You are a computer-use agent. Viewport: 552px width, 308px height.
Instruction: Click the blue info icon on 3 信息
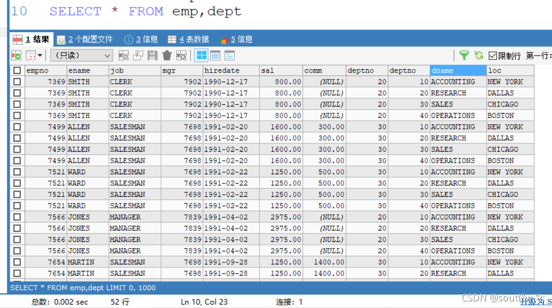coord(128,40)
